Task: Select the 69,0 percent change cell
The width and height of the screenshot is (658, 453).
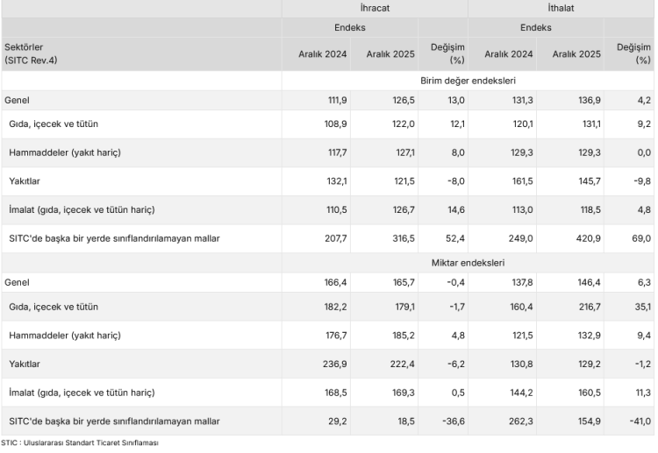Action: (641, 239)
